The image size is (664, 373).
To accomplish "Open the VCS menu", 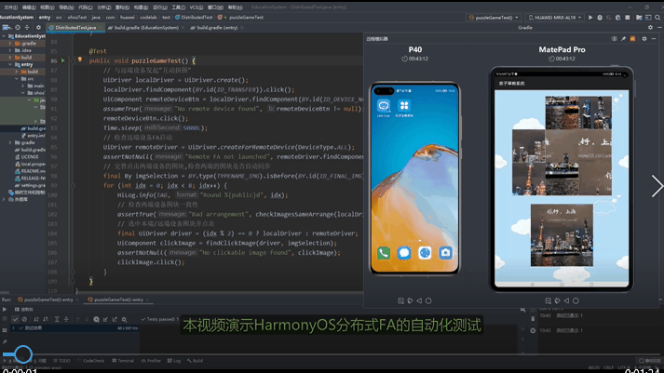I will point(196,7).
